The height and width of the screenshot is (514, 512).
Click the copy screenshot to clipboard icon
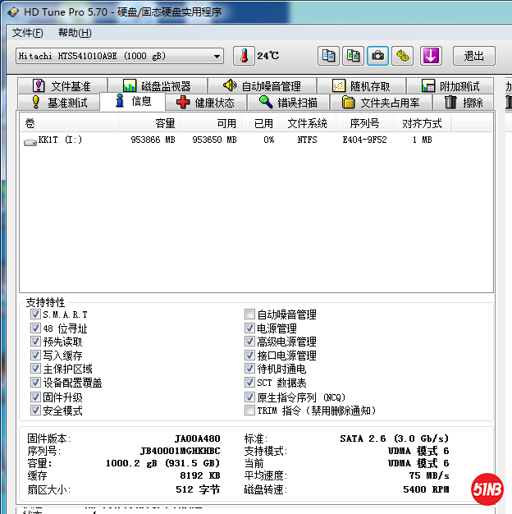(x=354, y=56)
